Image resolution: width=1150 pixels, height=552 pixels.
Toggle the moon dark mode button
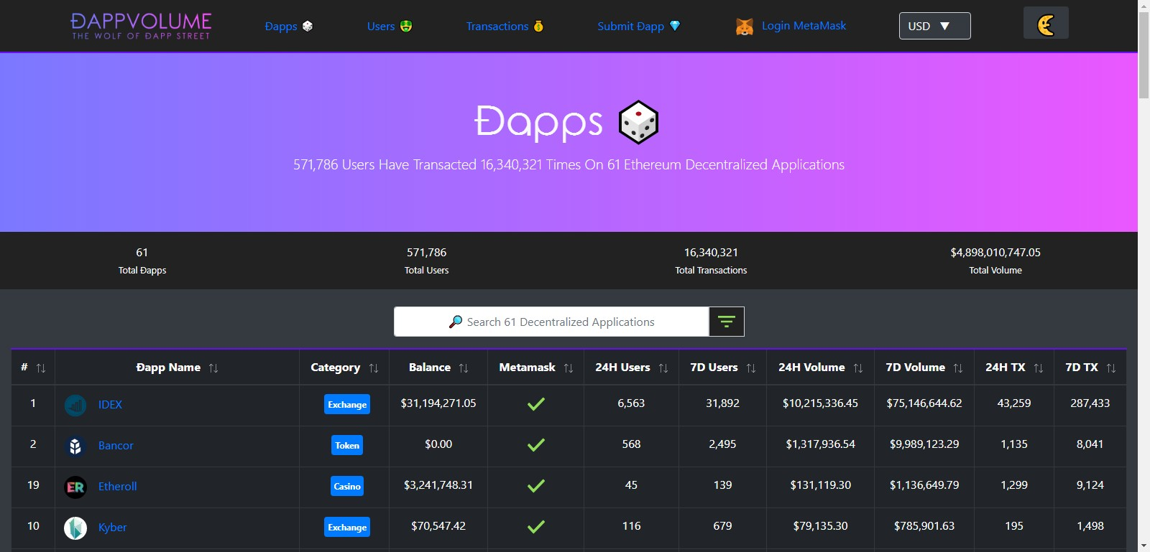point(1046,23)
